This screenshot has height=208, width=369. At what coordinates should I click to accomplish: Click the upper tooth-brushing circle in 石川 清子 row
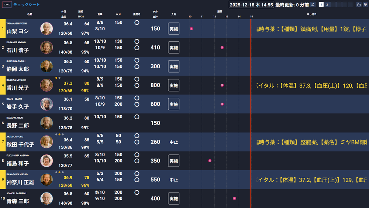(x=137, y=41)
